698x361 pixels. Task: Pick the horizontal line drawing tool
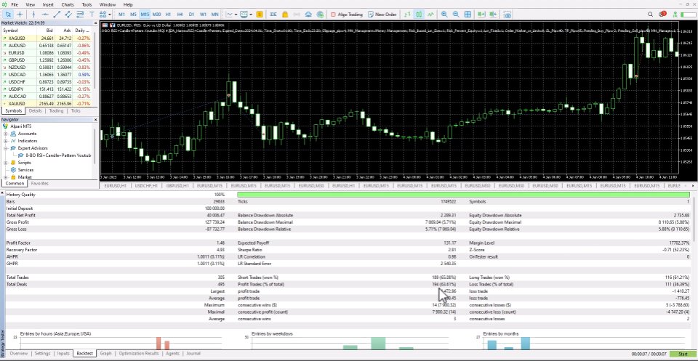(45, 15)
